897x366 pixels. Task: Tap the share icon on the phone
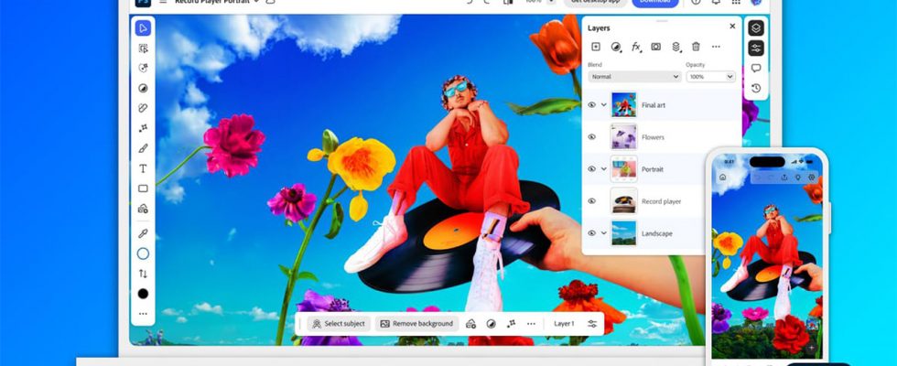784,178
